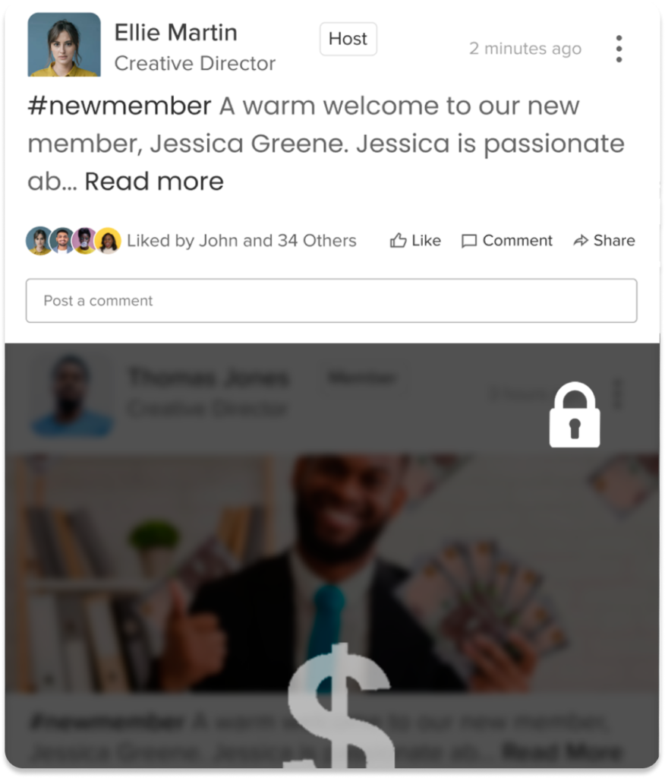Click the #newmember hashtag
Screen dimensions: 665x778
(x=119, y=106)
